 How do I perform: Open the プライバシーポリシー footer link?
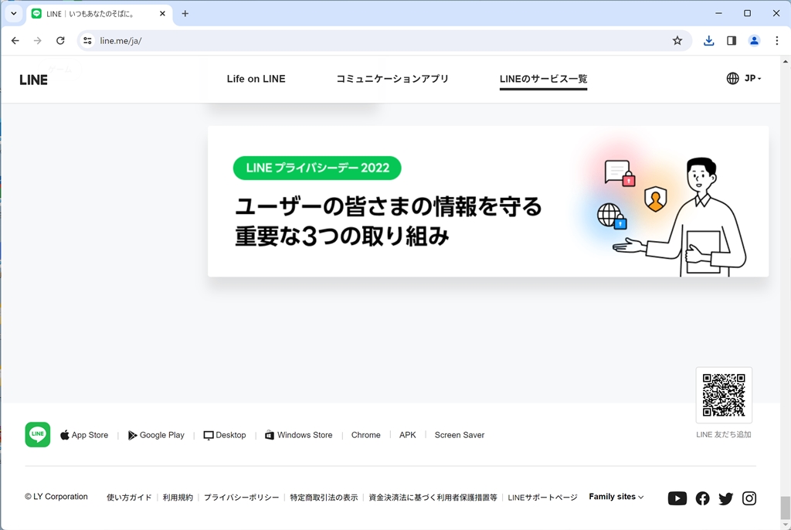pyautogui.click(x=241, y=498)
